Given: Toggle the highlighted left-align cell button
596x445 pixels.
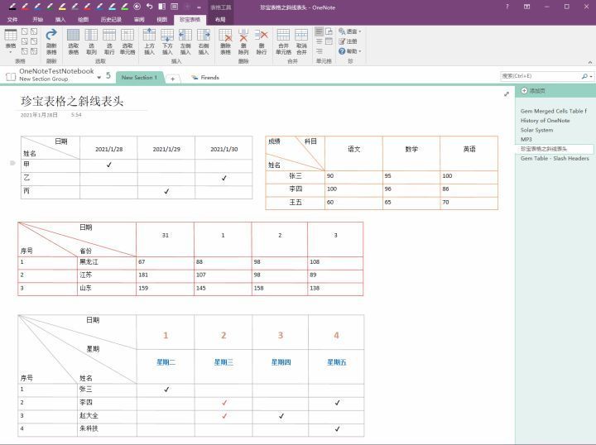Looking at the screenshot, I should click(320, 31).
